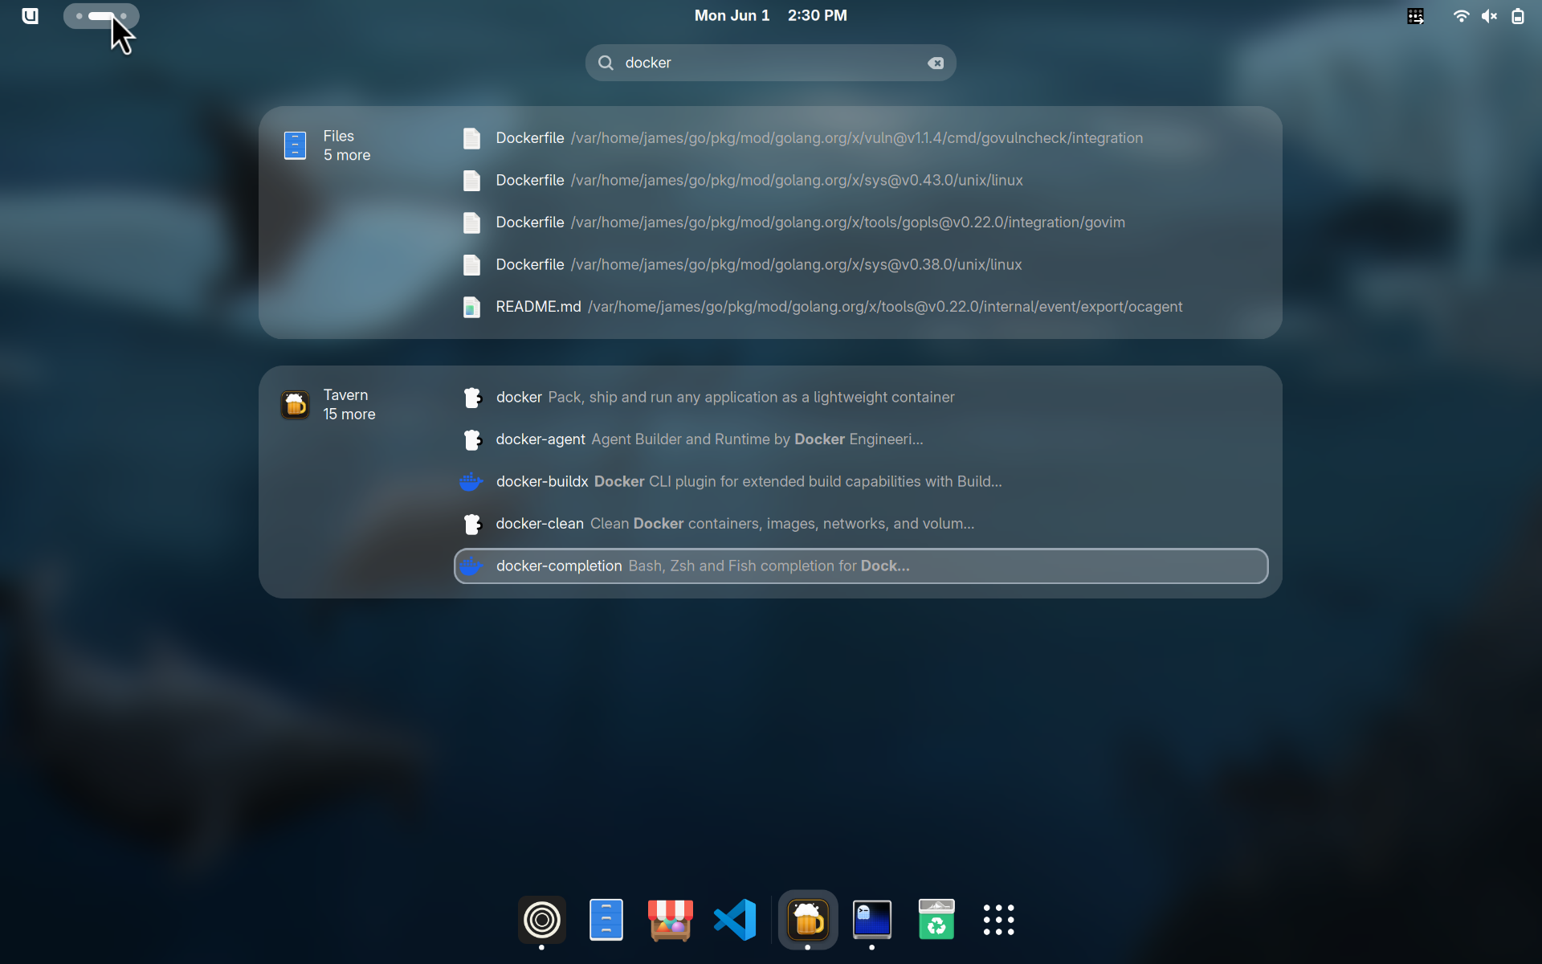This screenshot has height=964, width=1542.
Task: Click the README.md markdown file icon
Action: pos(471,307)
